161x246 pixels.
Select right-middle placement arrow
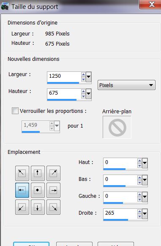click(53, 190)
